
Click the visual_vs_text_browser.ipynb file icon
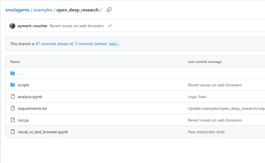13,132
